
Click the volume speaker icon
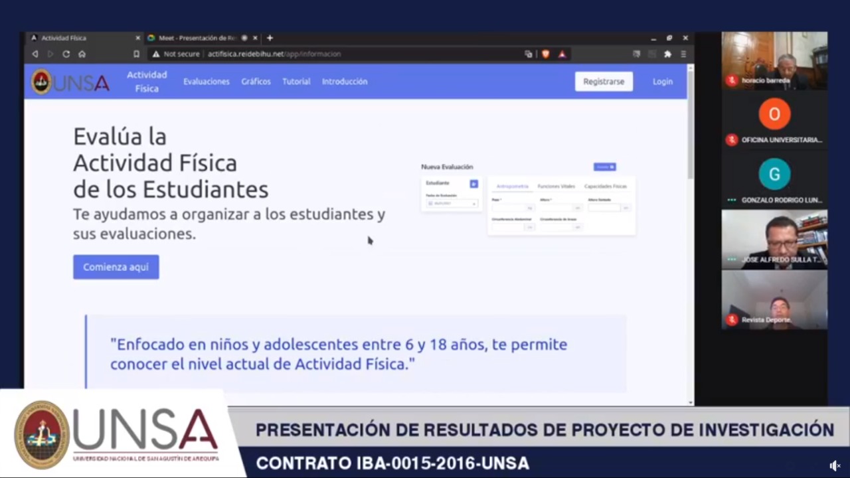(835, 466)
